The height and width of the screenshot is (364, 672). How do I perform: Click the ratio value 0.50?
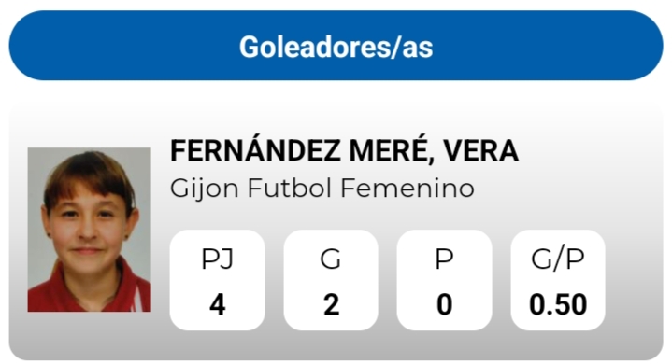click(x=558, y=305)
